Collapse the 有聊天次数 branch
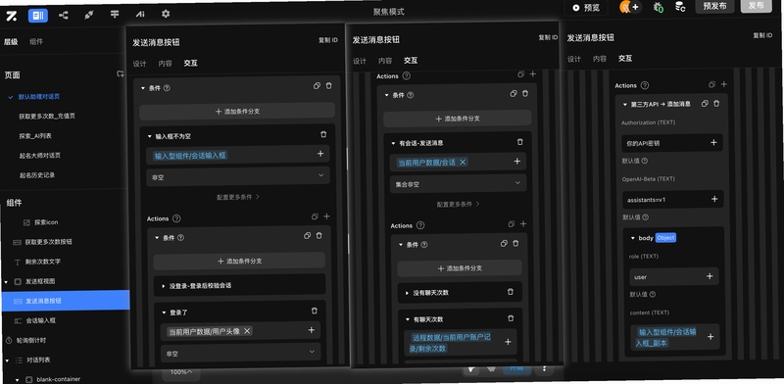Screen dimensions: 784x384 tap(407, 319)
